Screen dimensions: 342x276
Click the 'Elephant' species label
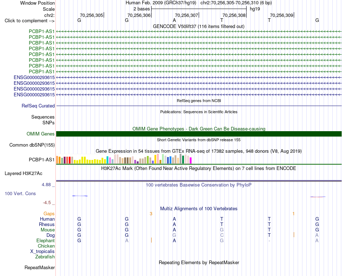click(x=45, y=240)
